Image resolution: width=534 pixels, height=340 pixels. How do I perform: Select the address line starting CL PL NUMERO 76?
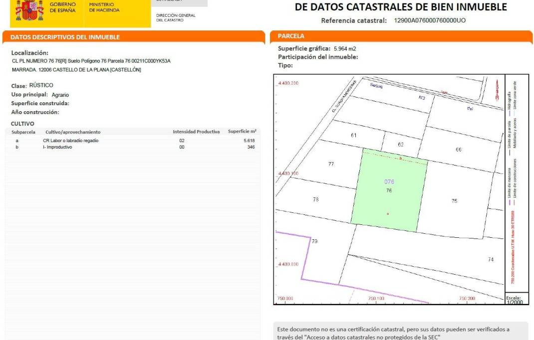[x=91, y=61]
